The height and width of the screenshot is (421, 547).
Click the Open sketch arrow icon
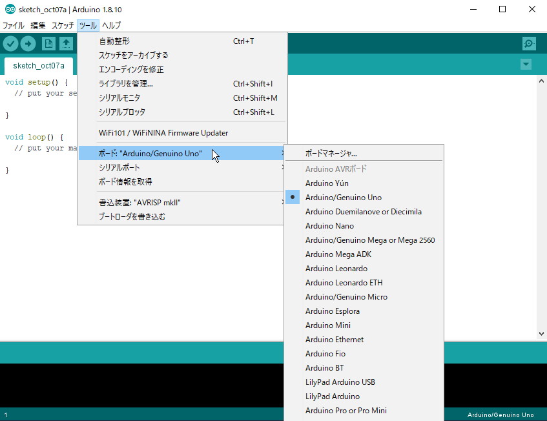(66, 44)
